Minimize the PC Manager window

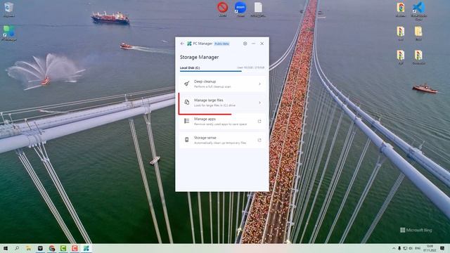(x=253, y=44)
